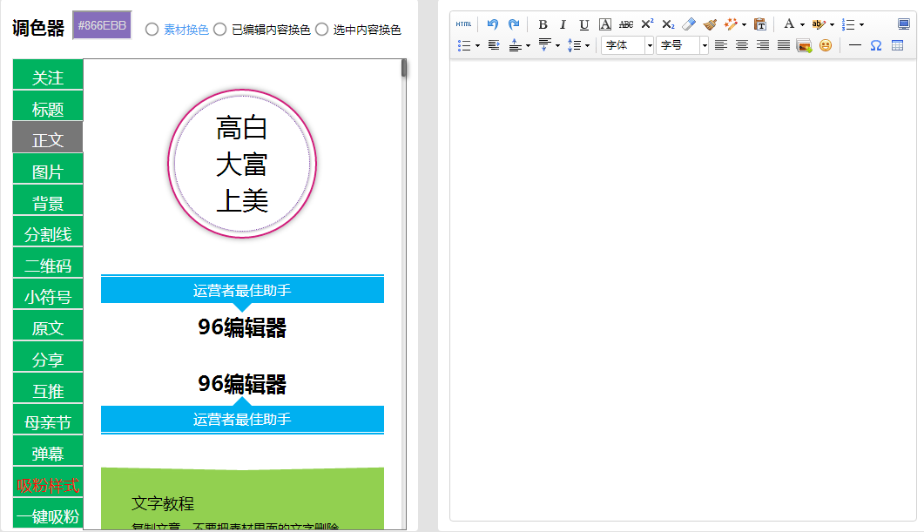Click the auto-typeset magic wand icon
924x532 pixels.
(731, 24)
